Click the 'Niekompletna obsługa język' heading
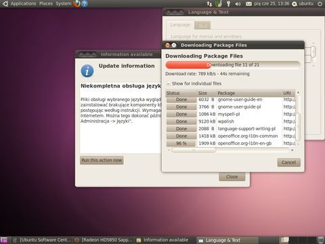The width and height of the screenshot is (325, 244). point(121,86)
